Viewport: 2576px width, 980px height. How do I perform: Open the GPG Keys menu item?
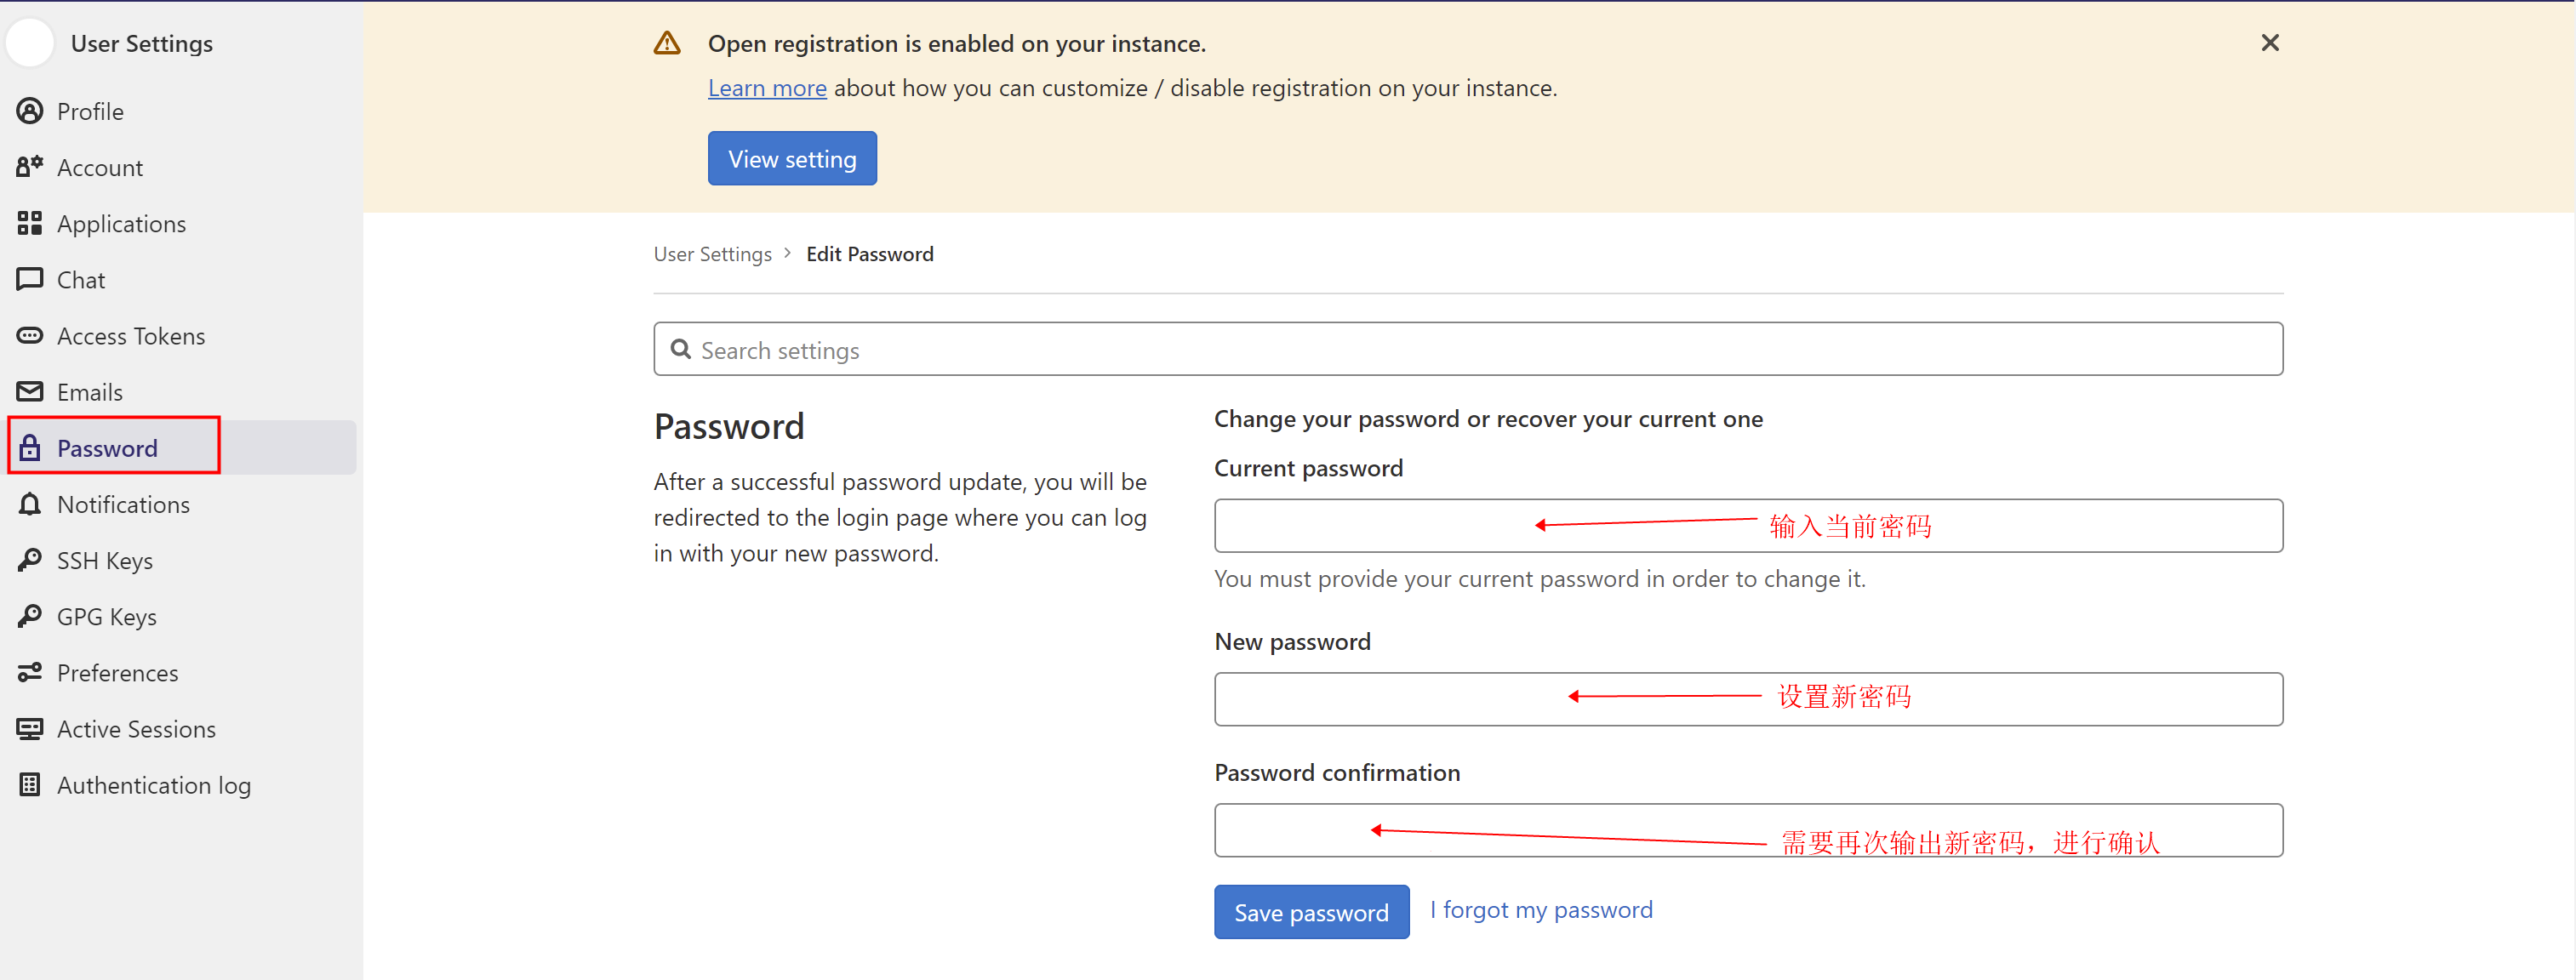[106, 617]
